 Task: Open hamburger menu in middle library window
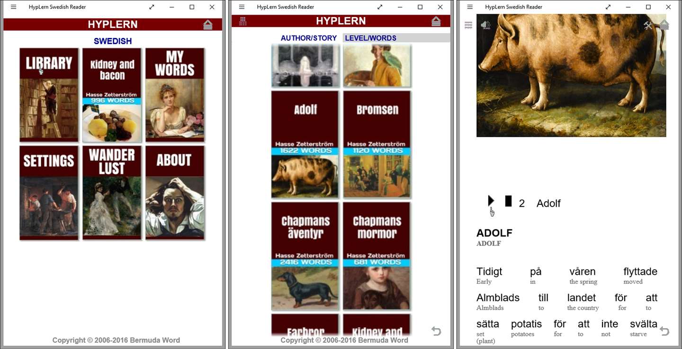pyautogui.click(x=242, y=7)
